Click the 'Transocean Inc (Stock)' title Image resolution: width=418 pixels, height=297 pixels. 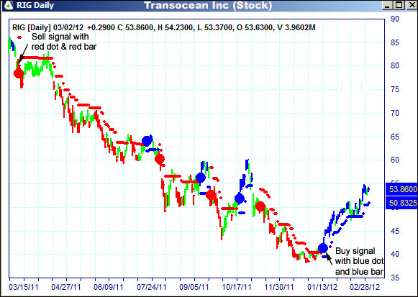pyautogui.click(x=208, y=5)
